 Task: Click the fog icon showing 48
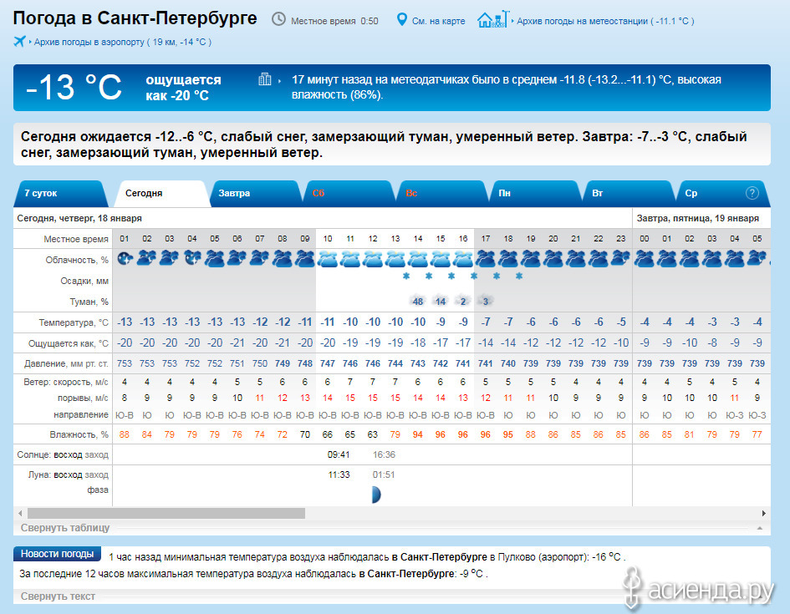[418, 301]
